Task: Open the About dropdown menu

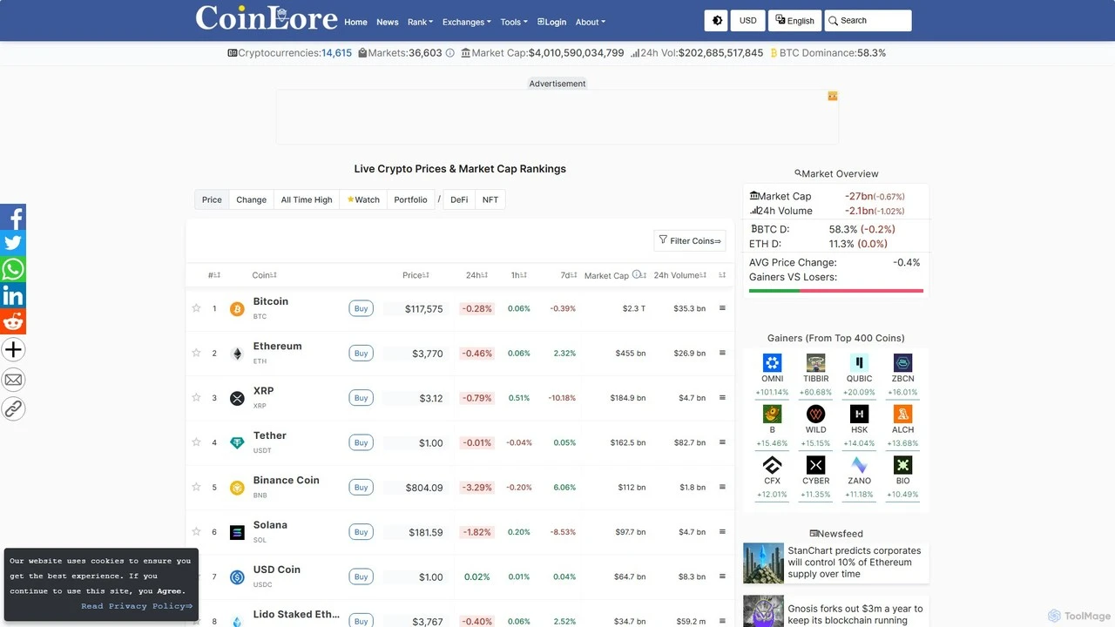Action: pyautogui.click(x=591, y=22)
